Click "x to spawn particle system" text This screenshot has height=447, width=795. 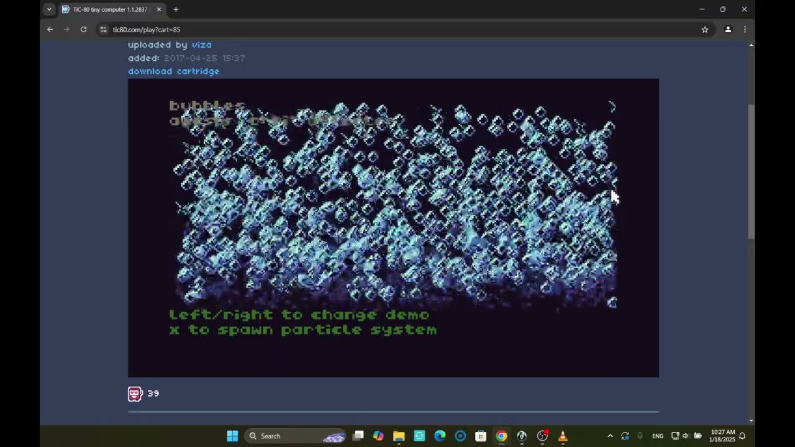pyautogui.click(x=303, y=330)
